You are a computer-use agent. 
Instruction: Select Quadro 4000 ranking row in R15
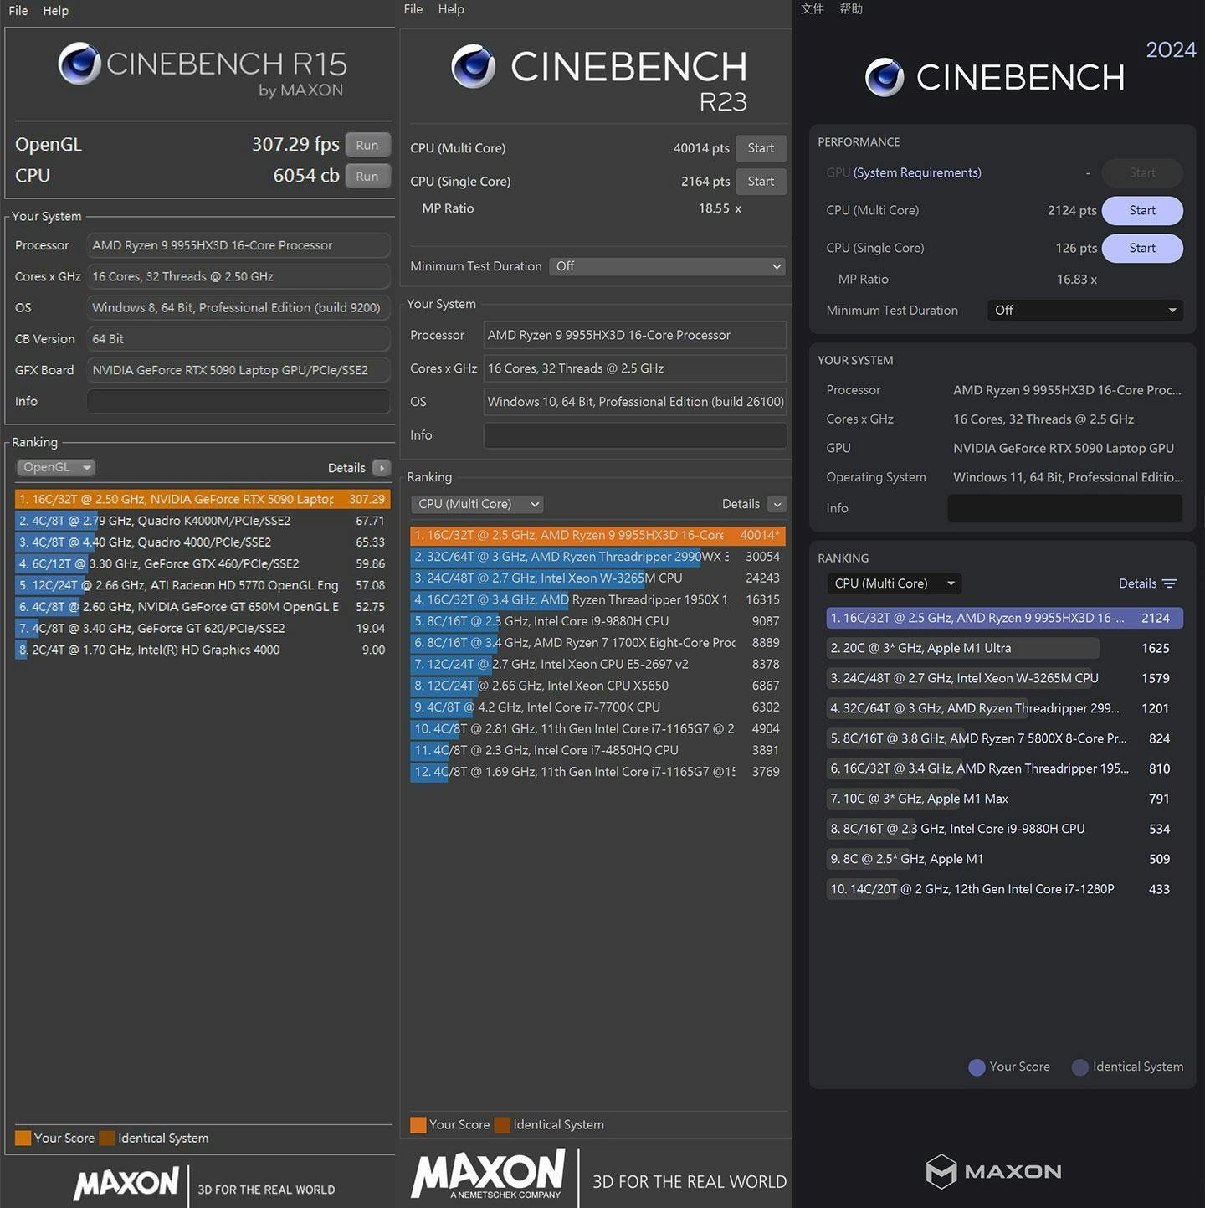pyautogui.click(x=203, y=542)
